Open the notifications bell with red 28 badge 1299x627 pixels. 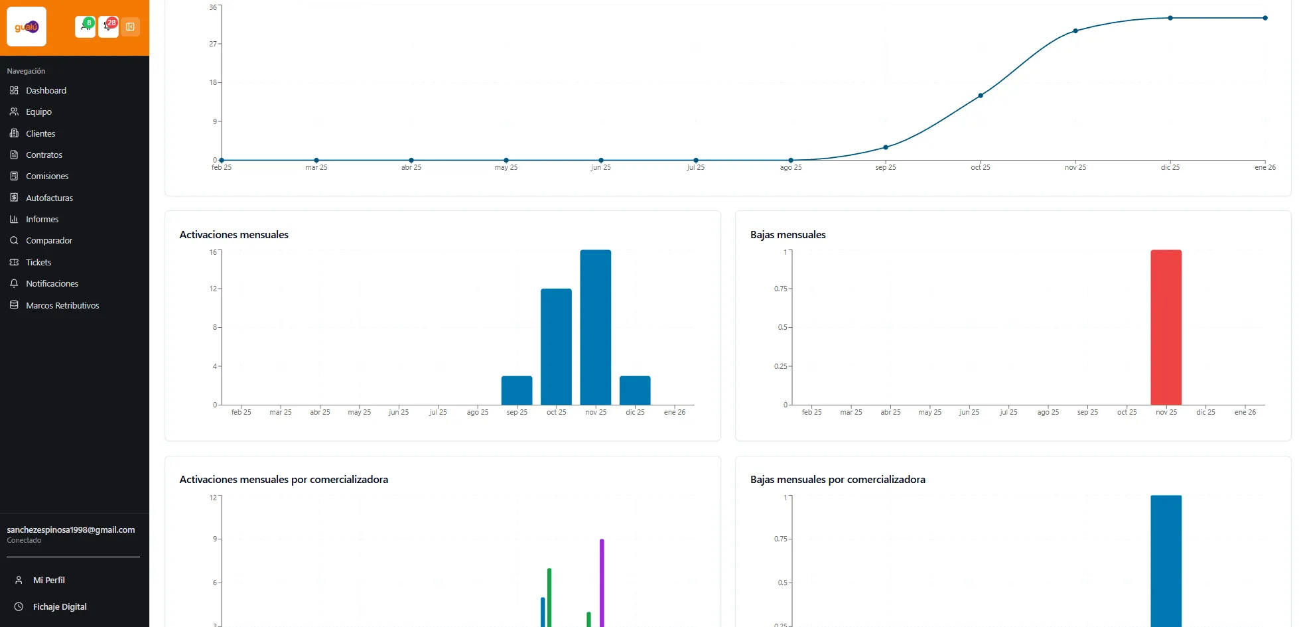[x=108, y=27]
